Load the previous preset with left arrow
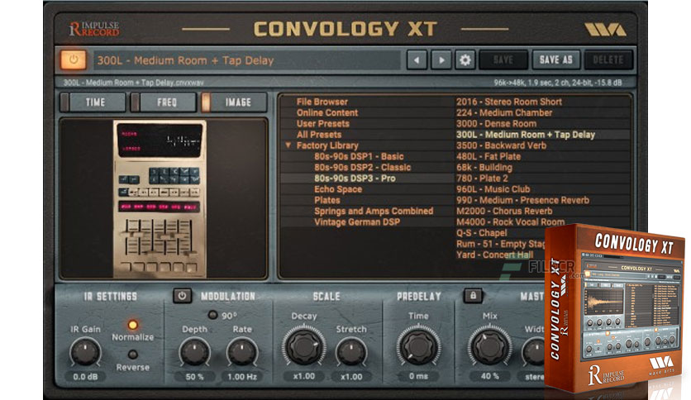Viewport: 691px width, 400px height. tap(417, 60)
